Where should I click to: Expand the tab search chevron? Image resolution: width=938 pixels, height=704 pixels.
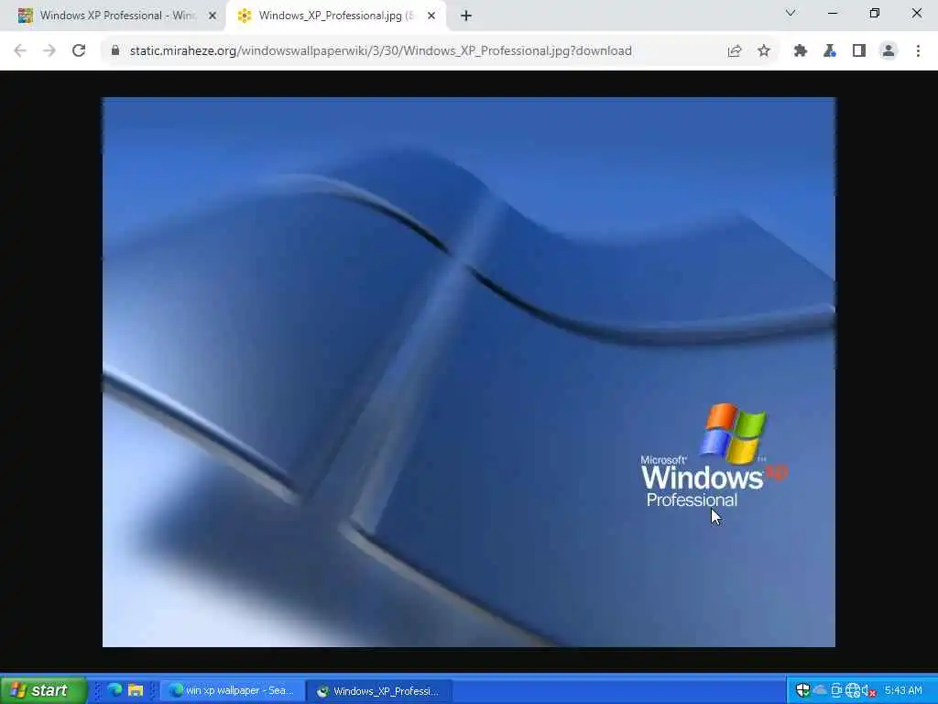coord(791,13)
